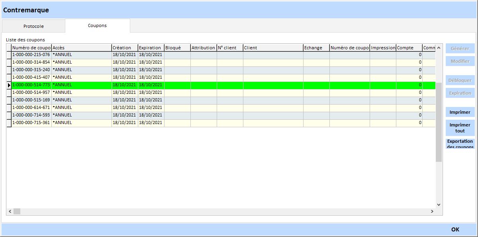Click the Bloqué column header
Viewport: 478px width, 237px height.
click(177, 48)
